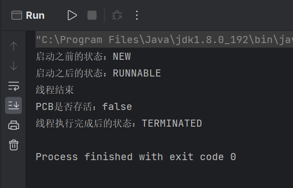293x188 pixels.
Task: Click the 启动之前的状态：NEW output line
Action: [x=83, y=56]
